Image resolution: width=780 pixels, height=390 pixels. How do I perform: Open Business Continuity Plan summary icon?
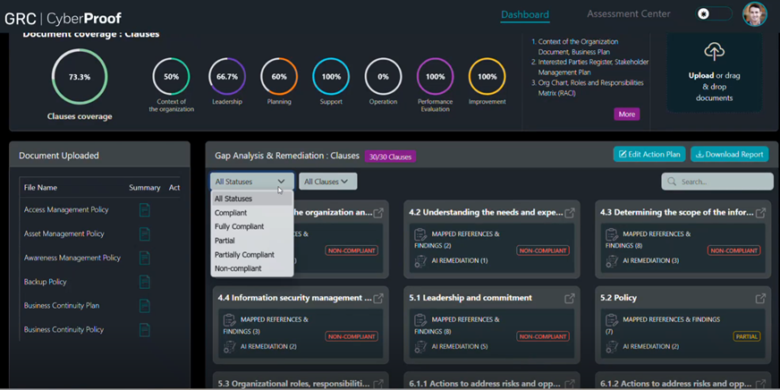(144, 305)
